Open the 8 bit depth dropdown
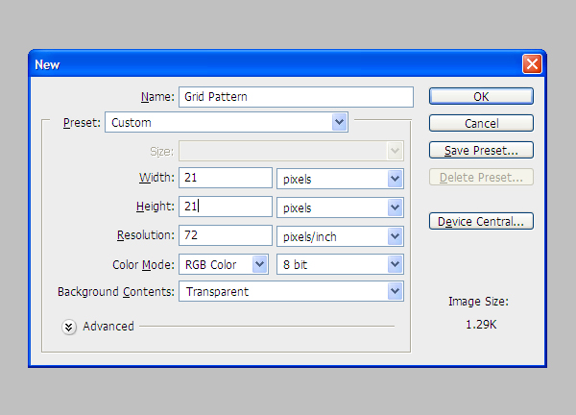The height and width of the screenshot is (415, 576). (x=340, y=264)
